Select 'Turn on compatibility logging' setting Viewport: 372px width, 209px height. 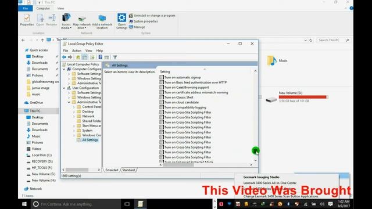point(185,107)
